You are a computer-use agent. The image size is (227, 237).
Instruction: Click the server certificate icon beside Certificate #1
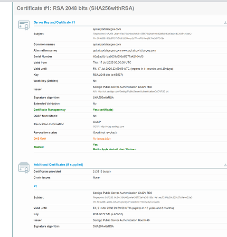[x=24, y=25]
